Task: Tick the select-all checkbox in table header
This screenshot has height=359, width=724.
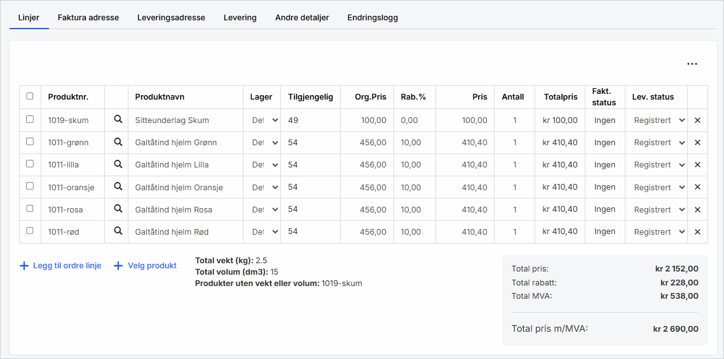Action: click(30, 96)
